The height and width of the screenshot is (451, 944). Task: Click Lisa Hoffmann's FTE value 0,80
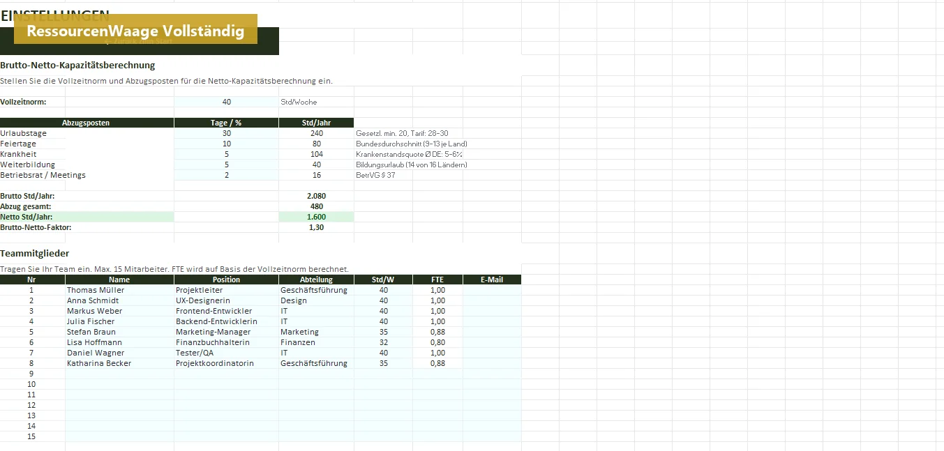437,342
